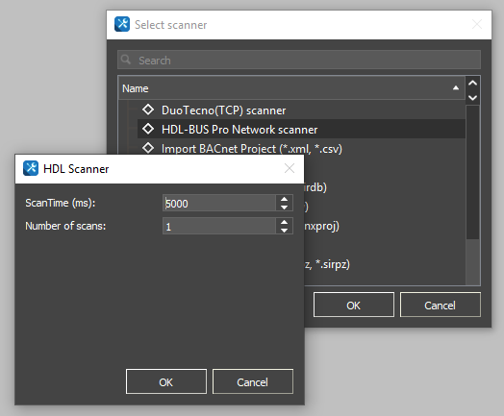Click the diamond icon beside Import BACnet Project
This screenshot has height=416, width=504.
[x=148, y=148]
